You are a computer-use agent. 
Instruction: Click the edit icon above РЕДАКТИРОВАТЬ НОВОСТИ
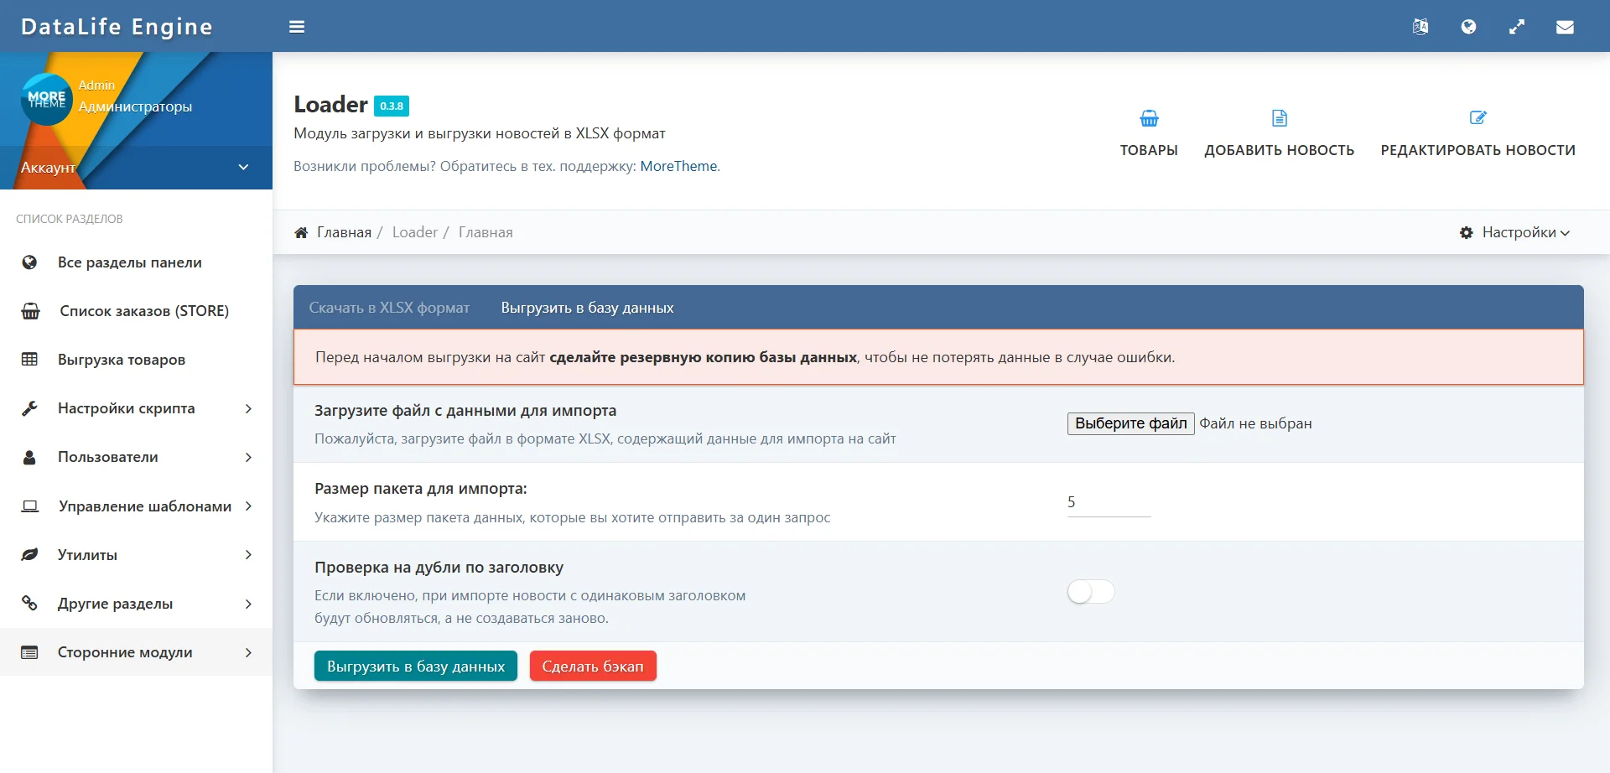pyautogui.click(x=1478, y=118)
